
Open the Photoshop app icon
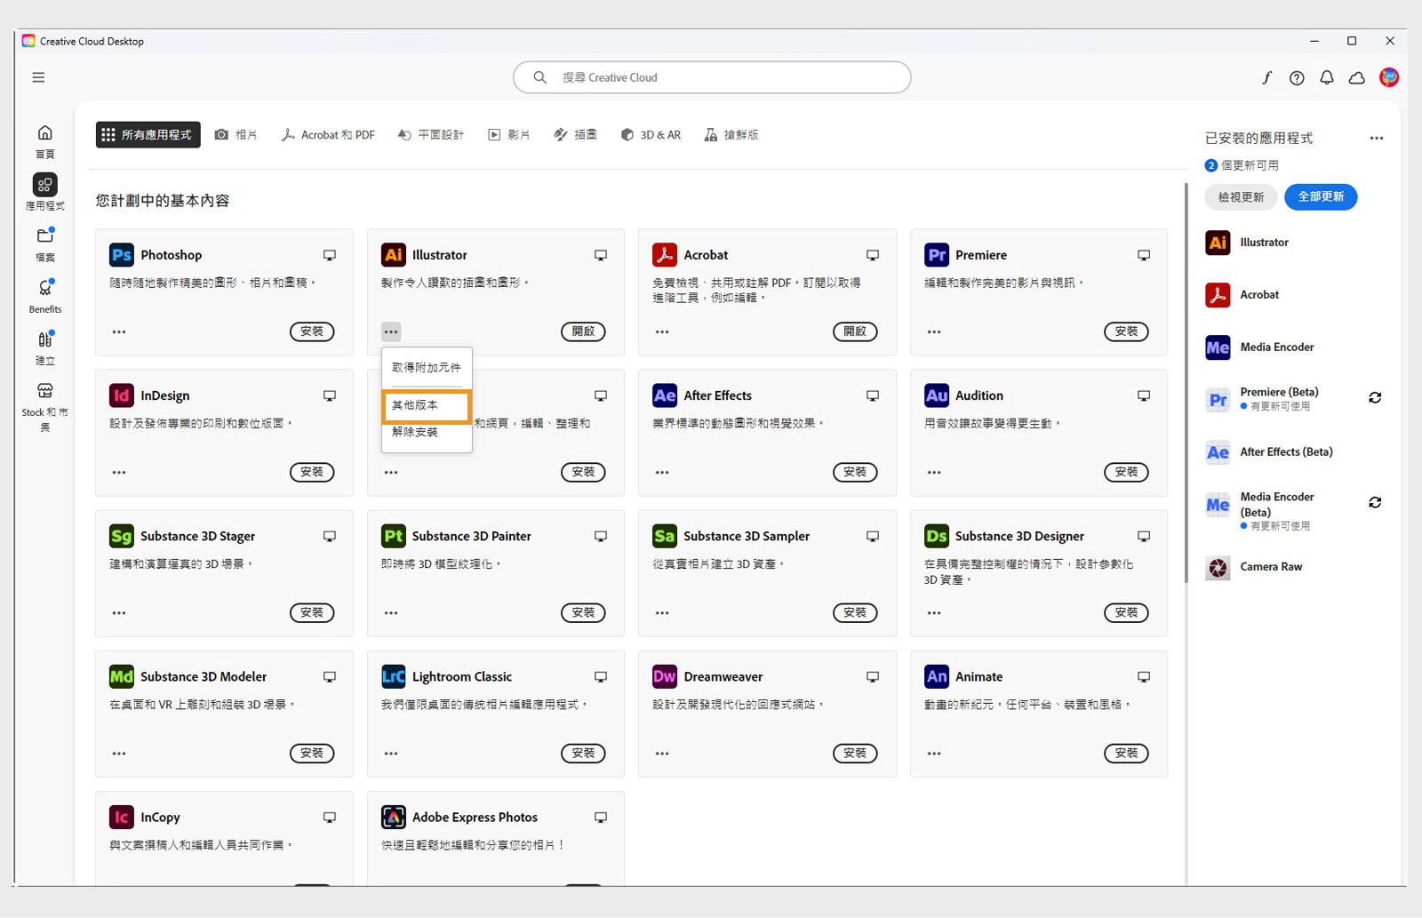pos(121,255)
